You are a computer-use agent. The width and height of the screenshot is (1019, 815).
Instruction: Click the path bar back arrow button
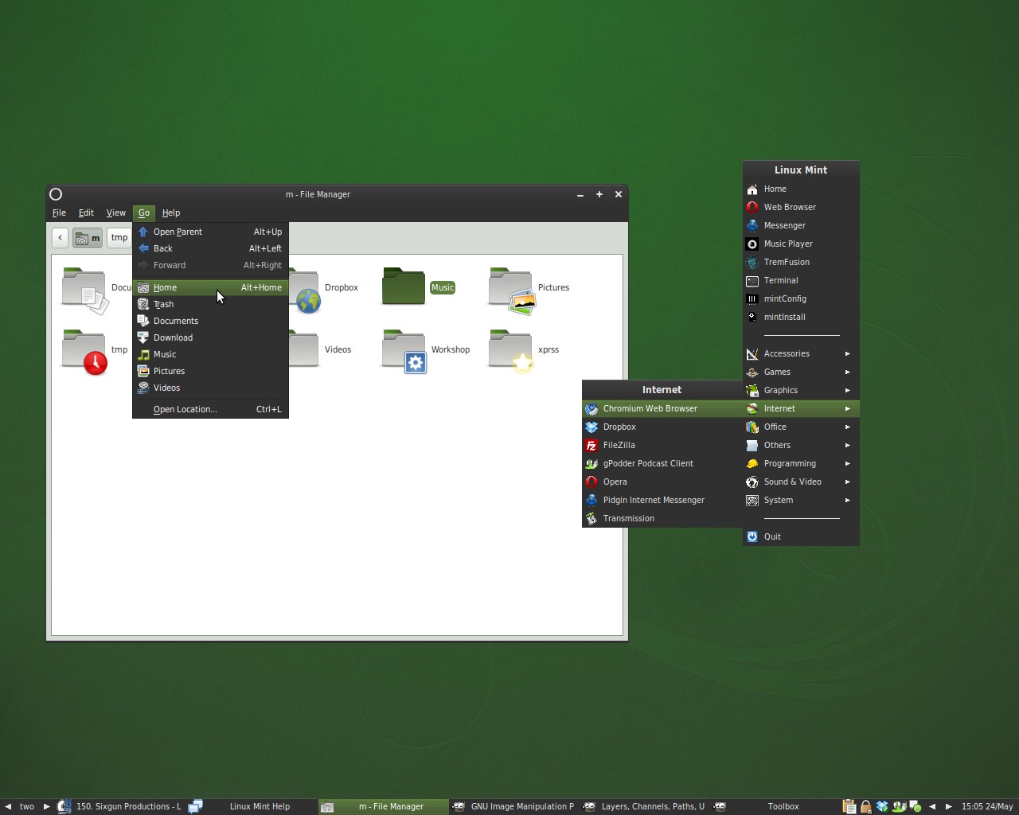[x=60, y=238]
